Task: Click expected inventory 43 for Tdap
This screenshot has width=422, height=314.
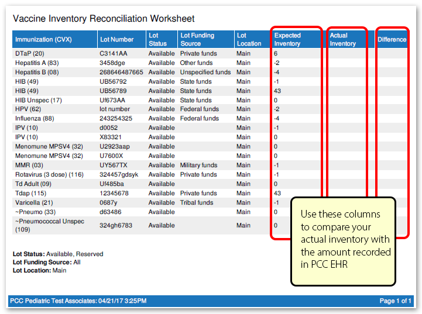Action: [x=277, y=194]
